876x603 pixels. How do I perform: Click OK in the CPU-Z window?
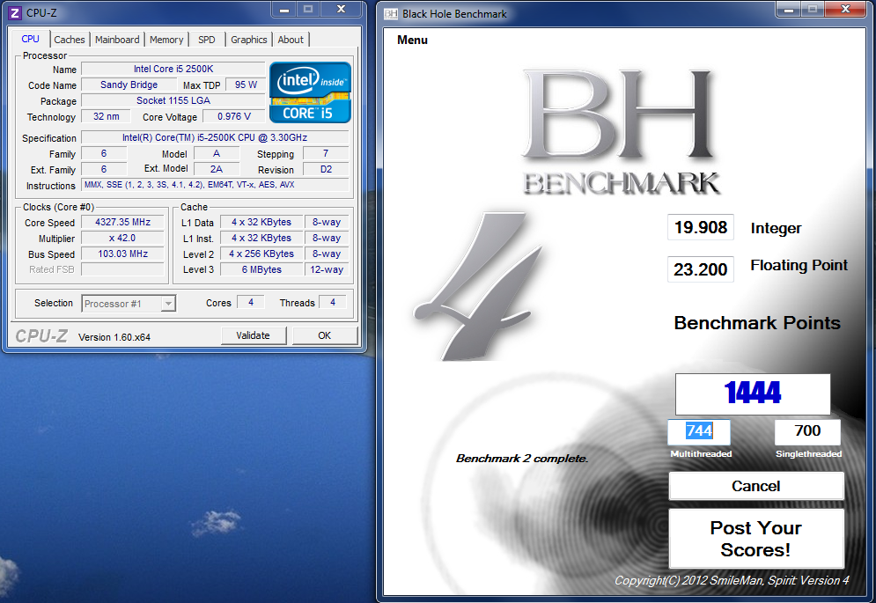325,335
